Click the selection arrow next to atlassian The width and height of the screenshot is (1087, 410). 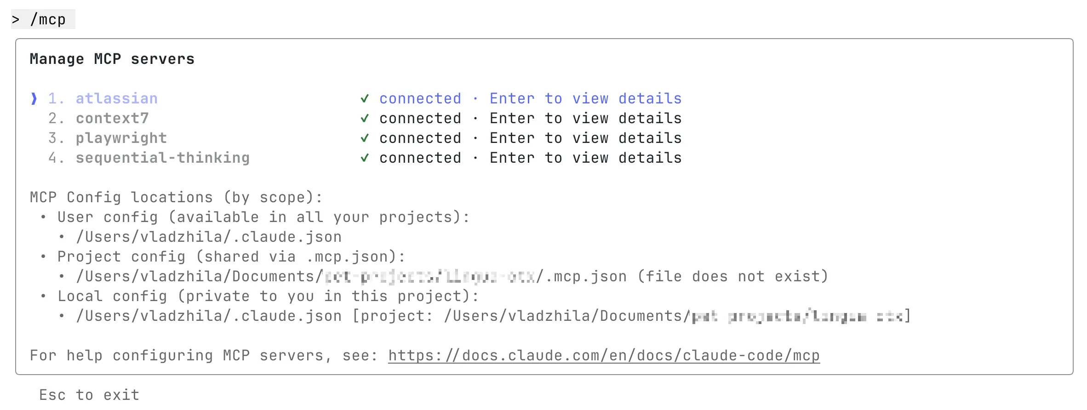(x=34, y=99)
